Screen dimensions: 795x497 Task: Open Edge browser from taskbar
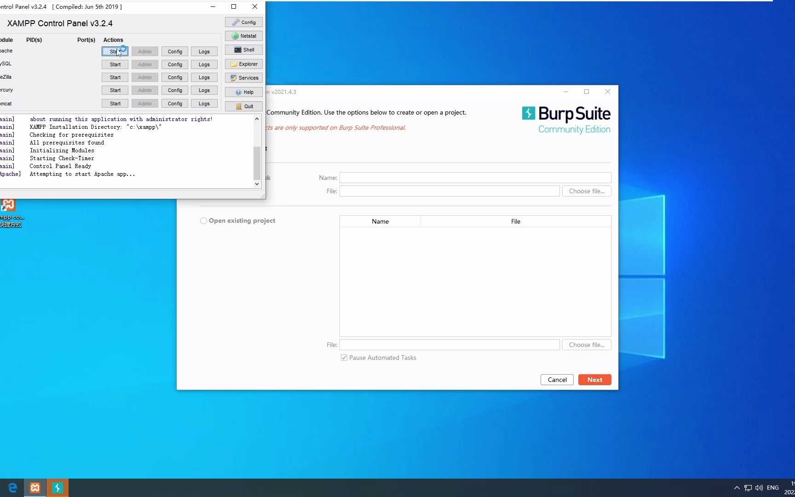(12, 488)
